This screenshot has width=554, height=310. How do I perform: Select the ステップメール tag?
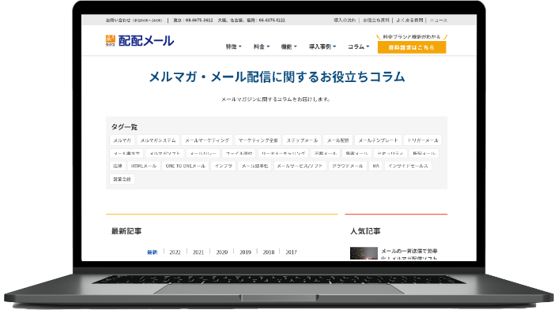pos(302,140)
